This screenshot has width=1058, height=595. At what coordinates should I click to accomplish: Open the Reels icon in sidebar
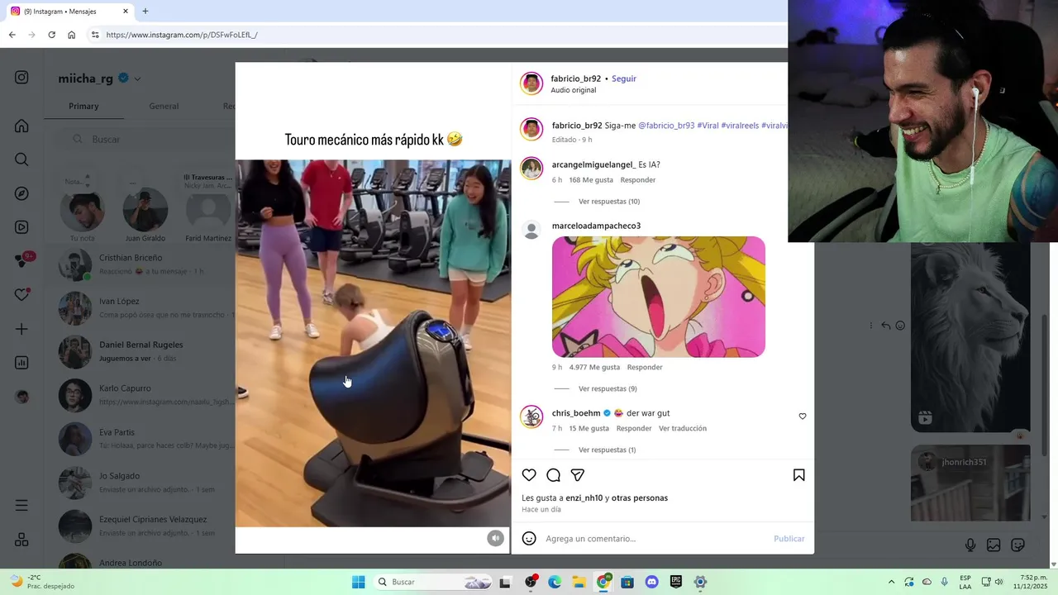[x=21, y=227]
